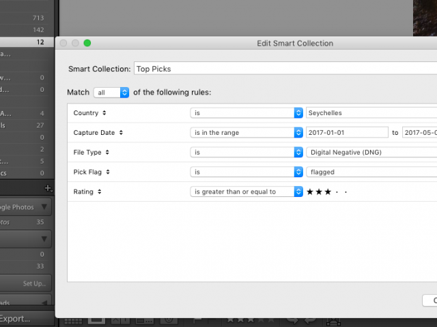Click the 'Edit Smart Collection' title text
Image resolution: width=437 pixels, height=327 pixels.
(x=295, y=44)
